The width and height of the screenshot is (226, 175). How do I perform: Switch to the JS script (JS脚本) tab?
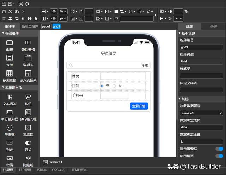tap(41, 170)
